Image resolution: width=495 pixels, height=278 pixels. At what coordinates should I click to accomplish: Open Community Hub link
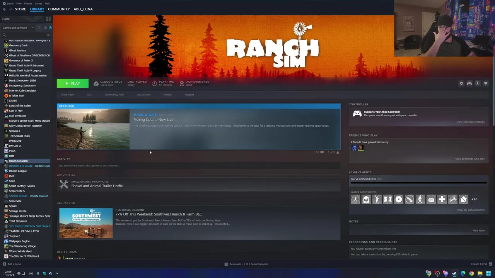click(x=114, y=95)
